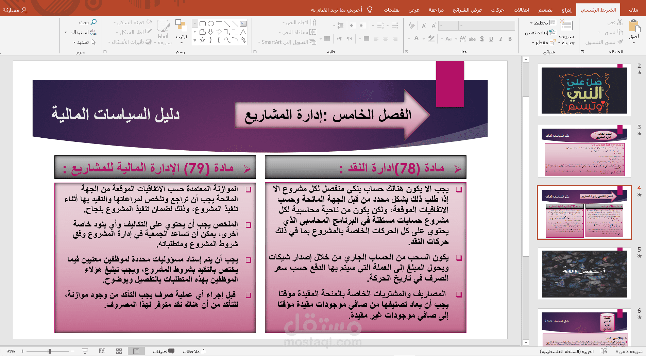
Task: Expand the New Slide (شريحة جديدة) dropdown
Action: 559,43
